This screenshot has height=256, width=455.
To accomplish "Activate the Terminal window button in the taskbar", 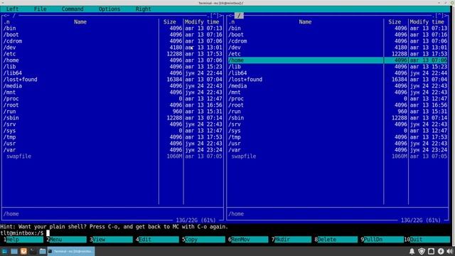I will [x=71, y=251].
